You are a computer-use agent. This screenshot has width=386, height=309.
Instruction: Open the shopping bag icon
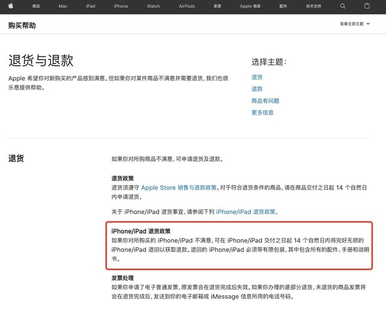click(367, 6)
